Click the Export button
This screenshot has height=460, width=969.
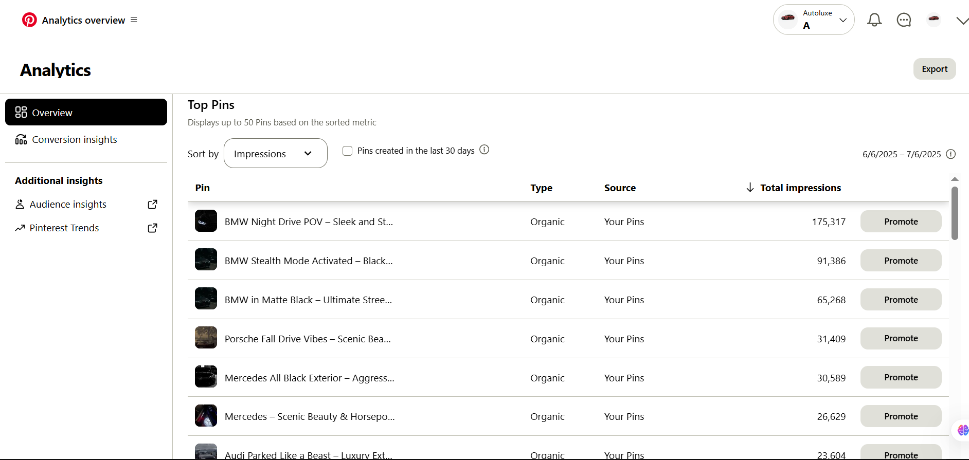point(935,69)
